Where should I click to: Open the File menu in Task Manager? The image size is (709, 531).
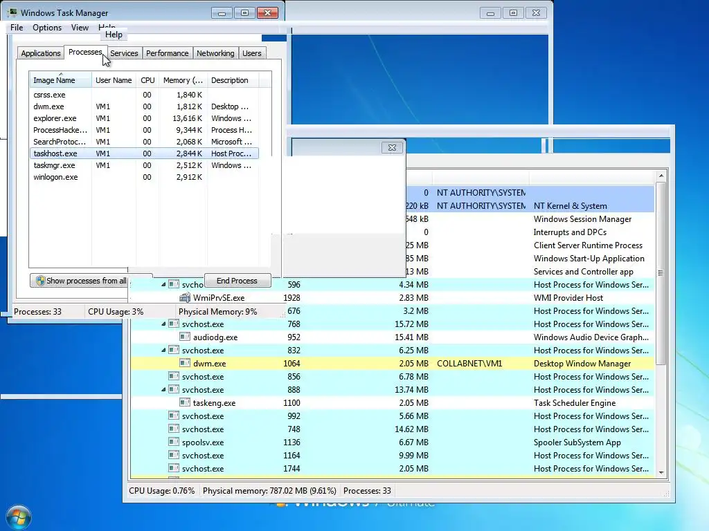click(x=17, y=28)
